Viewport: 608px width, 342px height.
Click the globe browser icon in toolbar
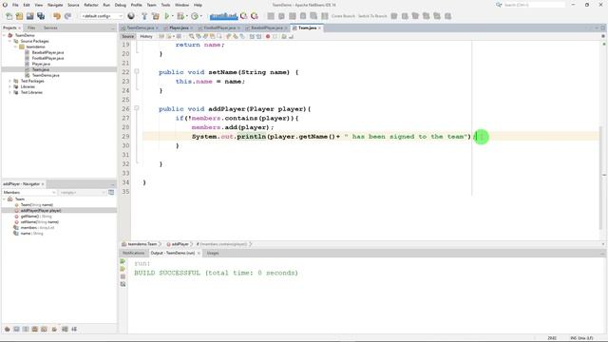coord(131,16)
